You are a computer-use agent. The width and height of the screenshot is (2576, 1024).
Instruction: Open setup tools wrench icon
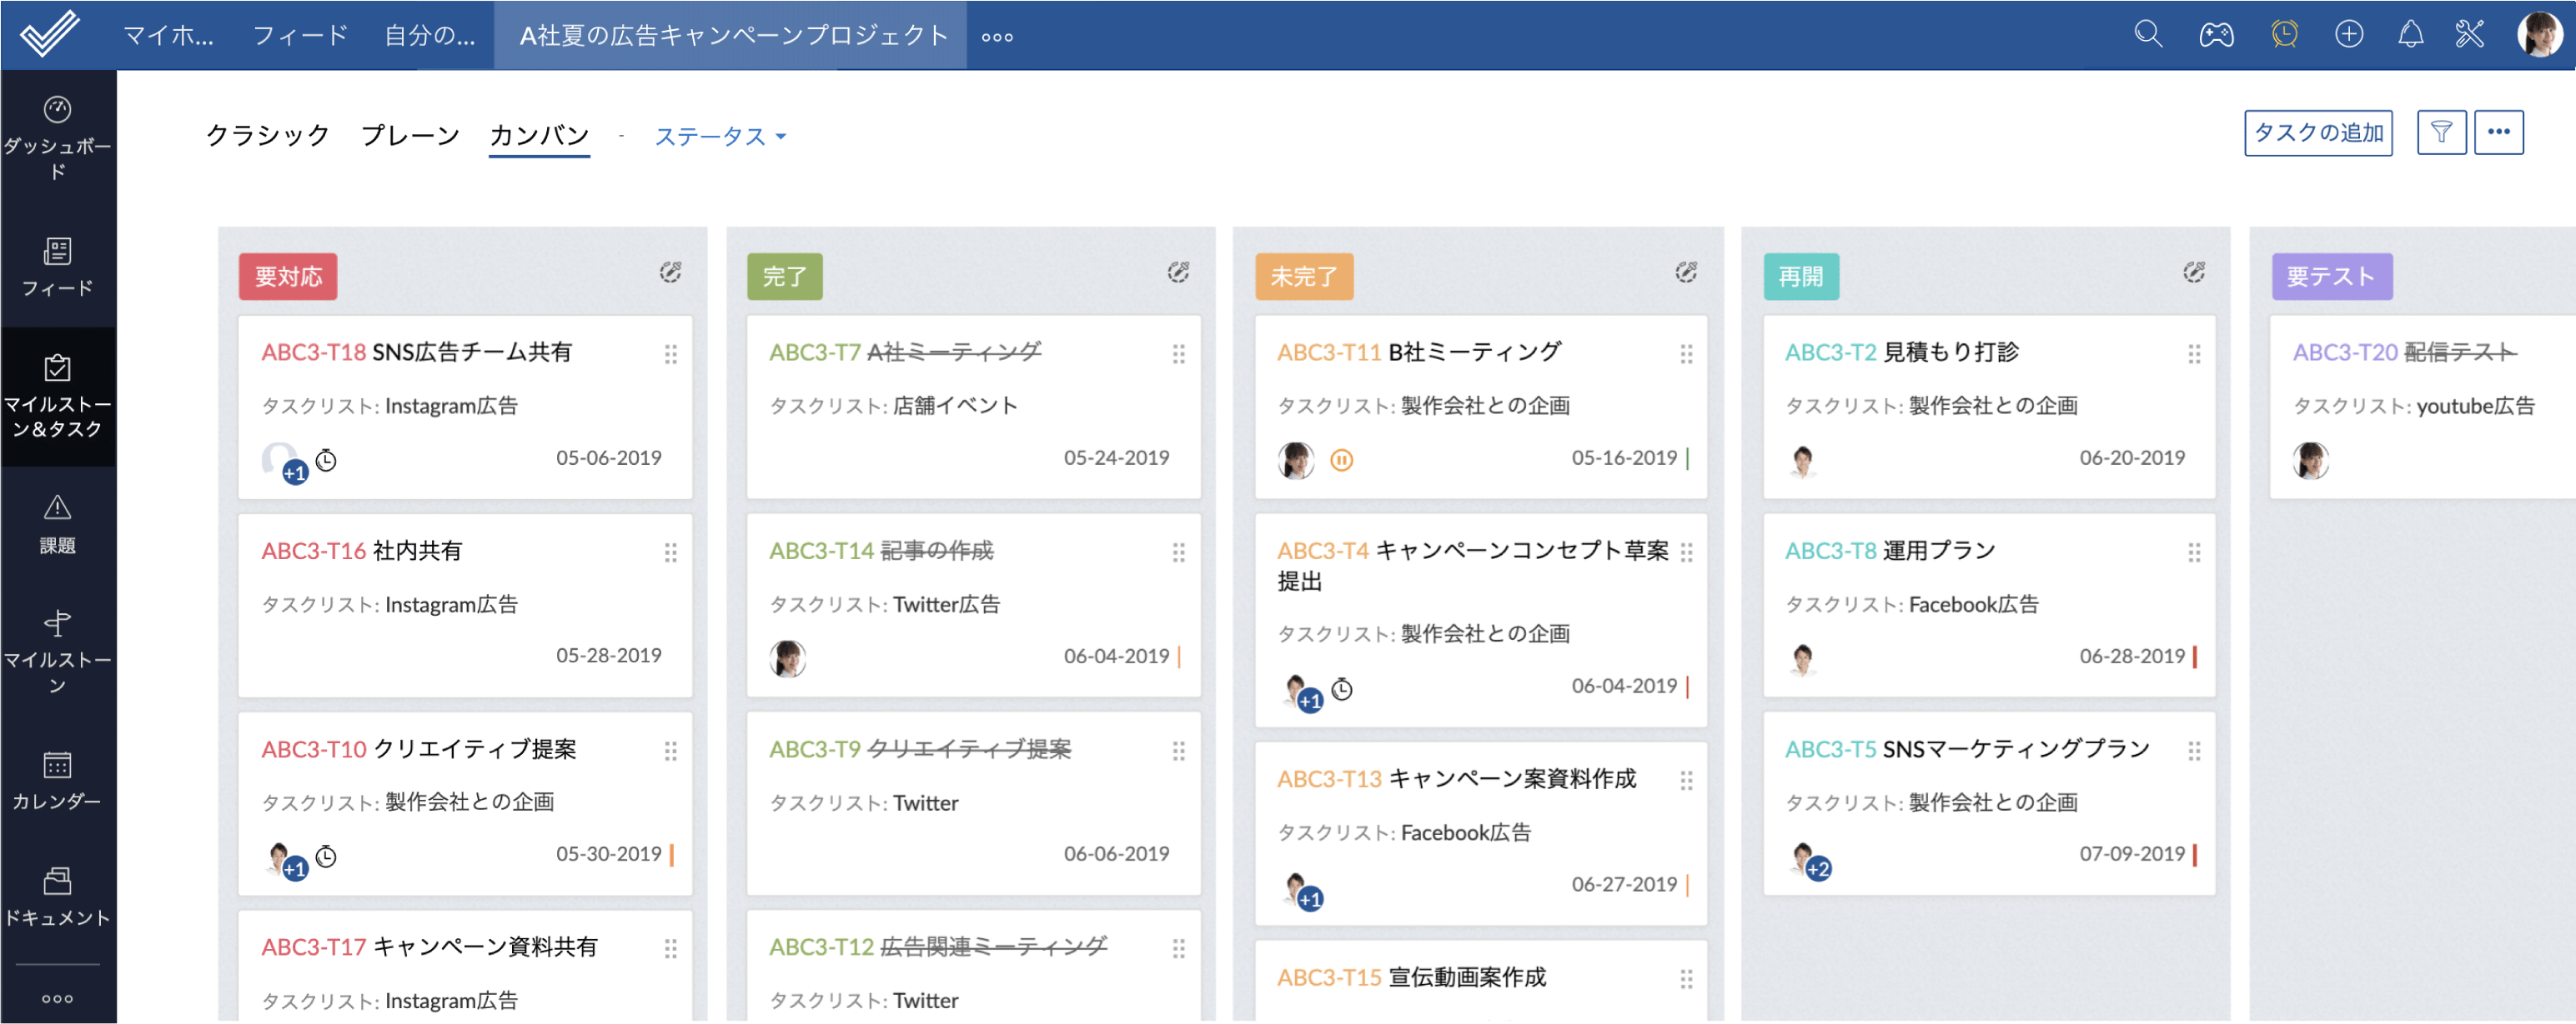2469,35
